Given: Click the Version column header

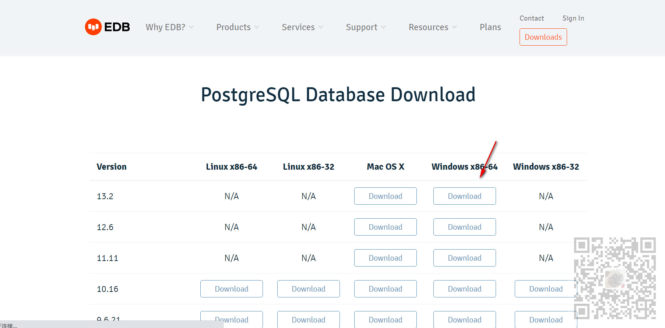Looking at the screenshot, I should (112, 167).
